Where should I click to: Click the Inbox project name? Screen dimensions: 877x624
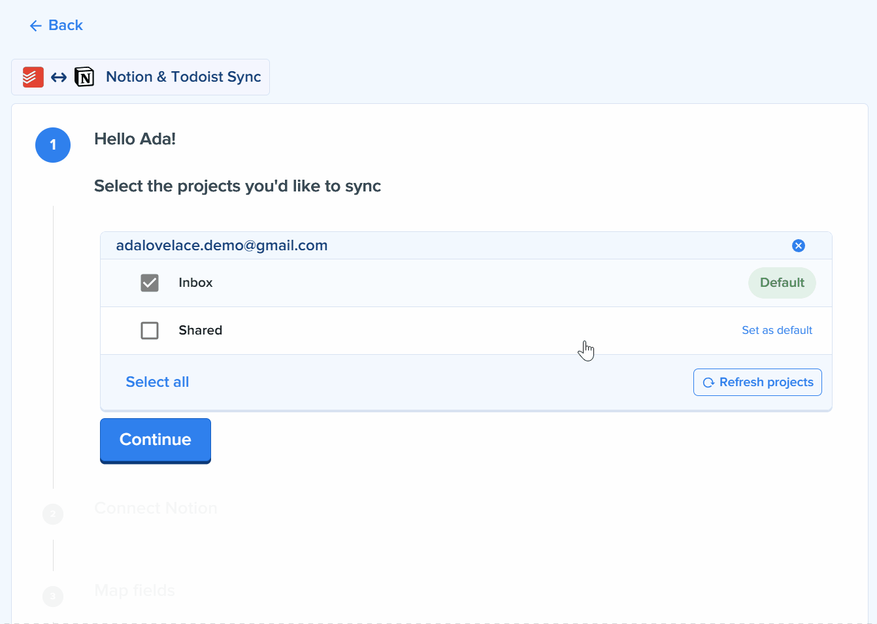(195, 283)
